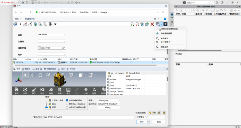Image resolution: width=241 pixels, height=128 pixels.
Task: Select the resolved mode option
Action: [x=52, y=107]
